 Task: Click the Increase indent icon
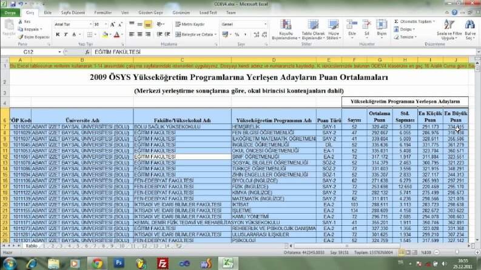167,35
